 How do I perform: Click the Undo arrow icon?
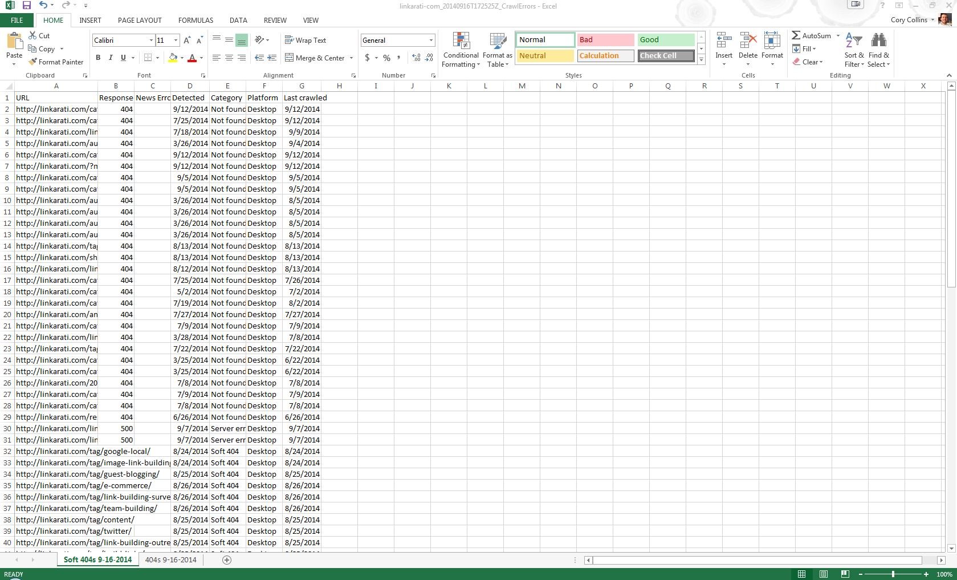click(x=43, y=5)
